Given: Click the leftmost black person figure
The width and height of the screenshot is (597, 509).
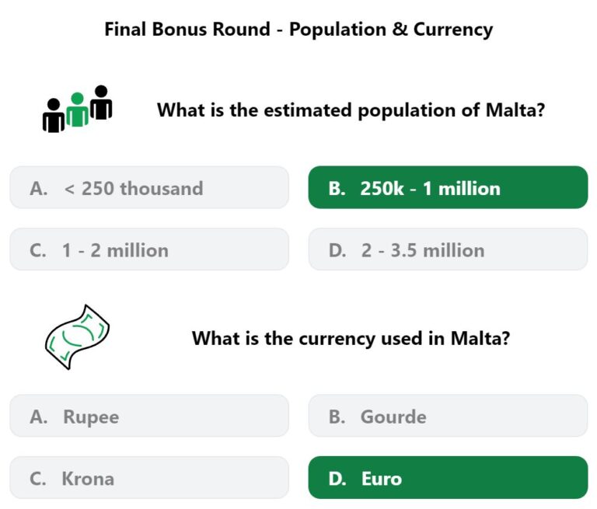Looking at the screenshot, I should click(54, 115).
